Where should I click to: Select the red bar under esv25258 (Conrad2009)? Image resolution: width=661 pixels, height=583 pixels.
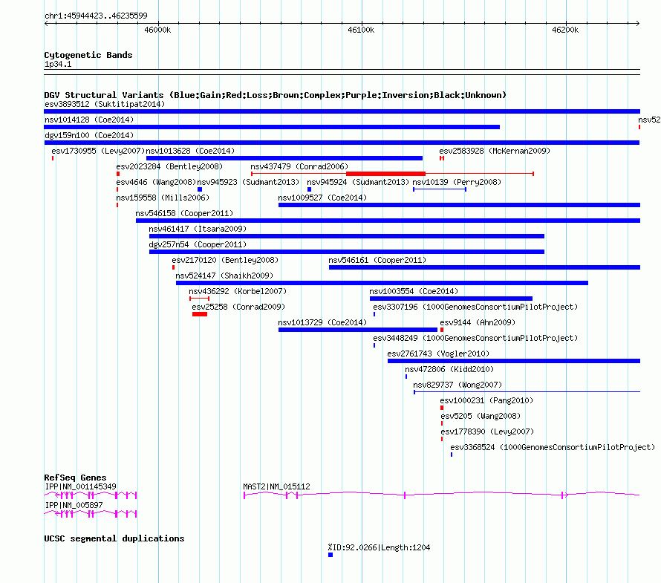point(200,314)
